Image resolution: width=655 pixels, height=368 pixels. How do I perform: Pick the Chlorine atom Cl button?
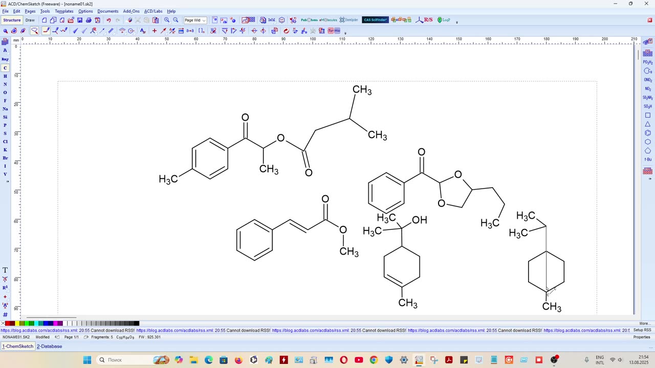pos(5,142)
